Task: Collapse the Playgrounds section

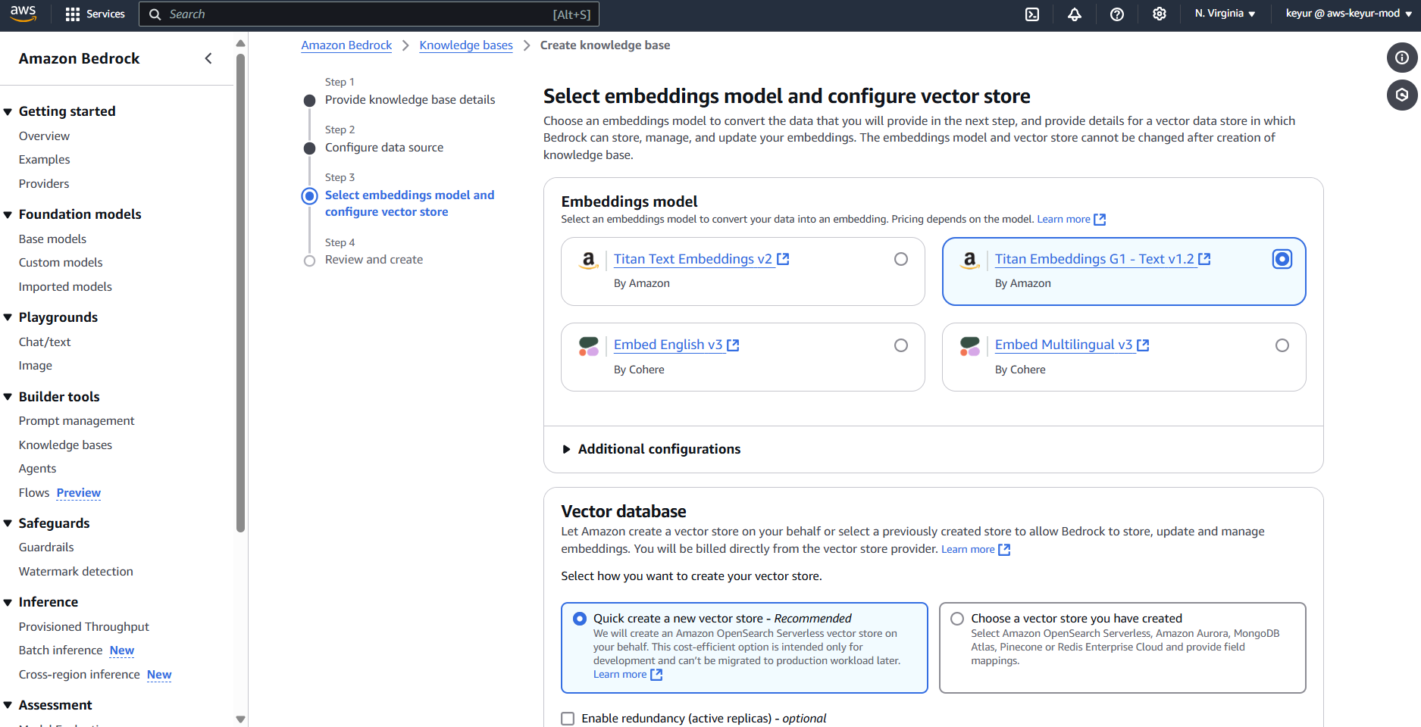Action: [8, 317]
